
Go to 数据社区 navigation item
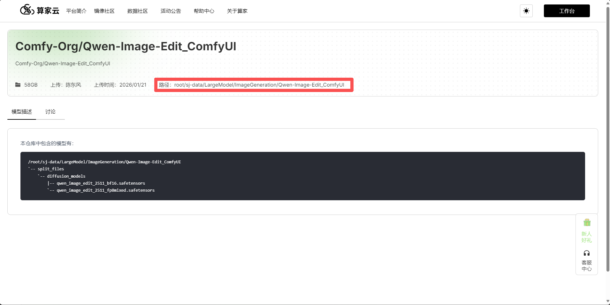pyautogui.click(x=138, y=11)
